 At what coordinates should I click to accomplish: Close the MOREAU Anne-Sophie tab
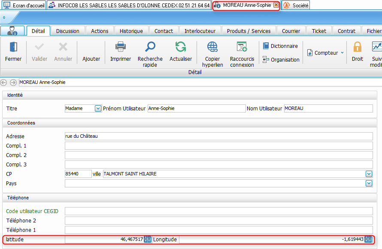[x=276, y=5]
